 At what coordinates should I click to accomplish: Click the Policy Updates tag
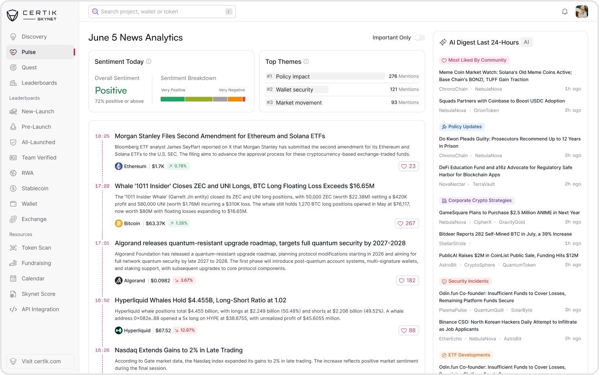462,127
